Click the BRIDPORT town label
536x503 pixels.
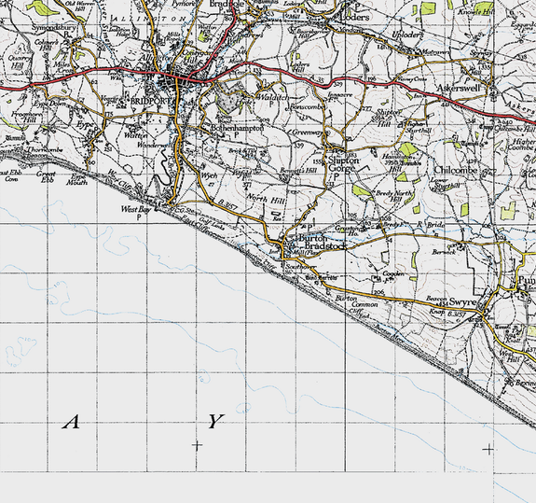(150, 102)
